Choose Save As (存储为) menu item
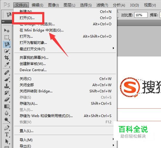The image size is (161, 148). point(65,103)
